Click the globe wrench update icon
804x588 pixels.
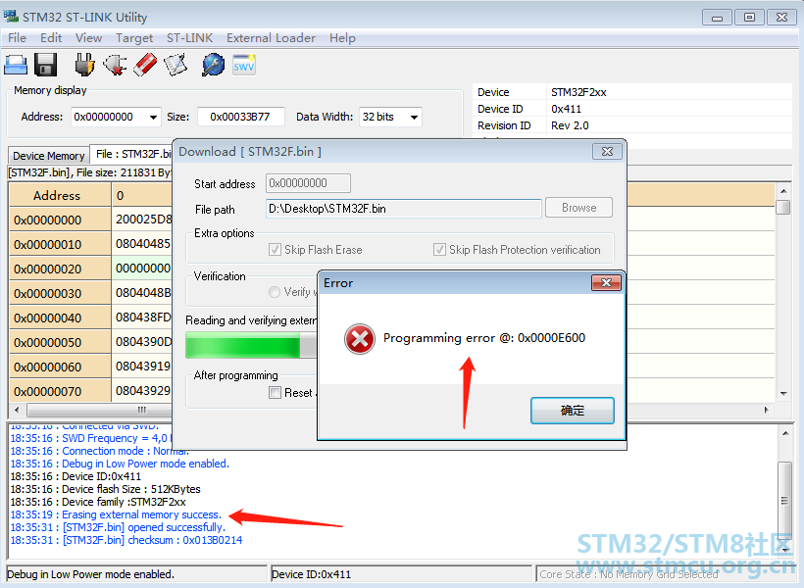tap(213, 65)
